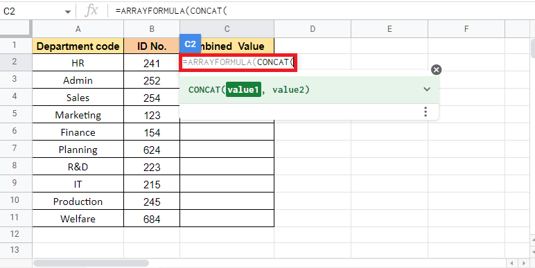535x268 pixels.
Task: Select column B header
Action: (x=152, y=29)
